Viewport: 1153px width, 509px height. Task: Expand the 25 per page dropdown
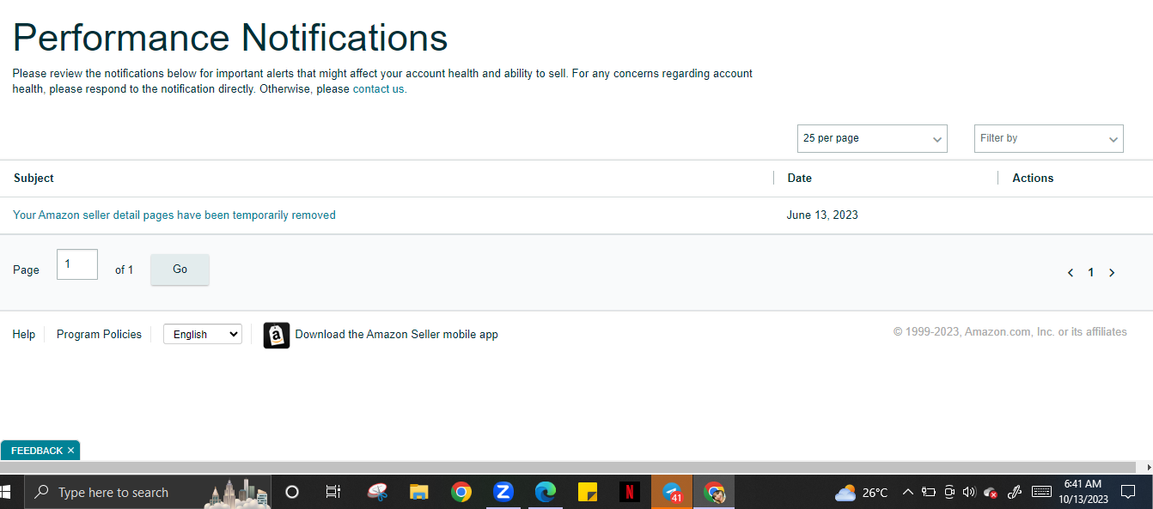pyautogui.click(x=872, y=138)
